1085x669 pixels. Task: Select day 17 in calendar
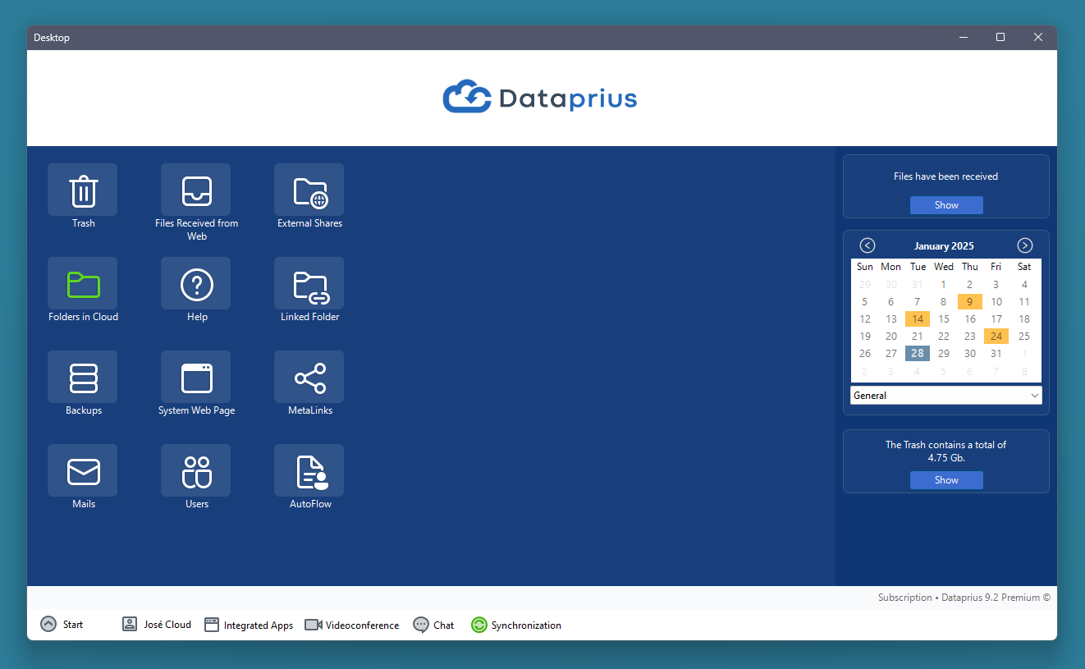(x=996, y=318)
